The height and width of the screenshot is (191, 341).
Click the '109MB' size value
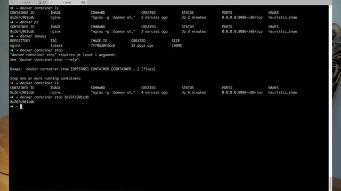pyautogui.click(x=176, y=46)
